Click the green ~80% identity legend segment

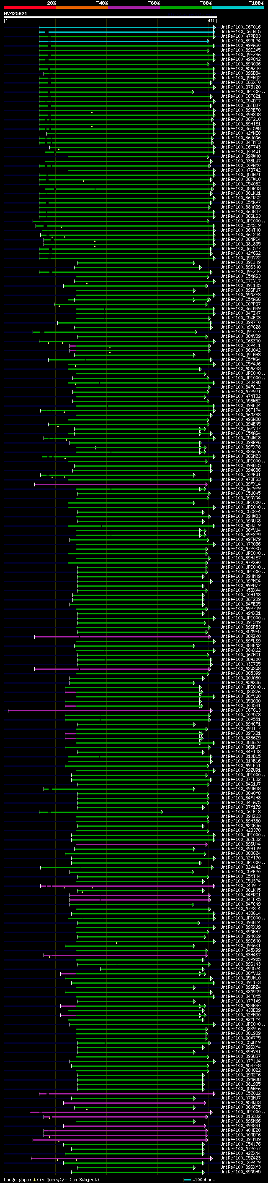point(186,8)
